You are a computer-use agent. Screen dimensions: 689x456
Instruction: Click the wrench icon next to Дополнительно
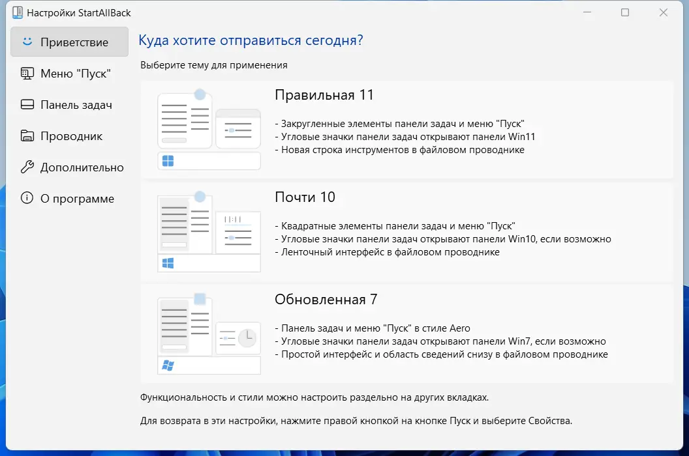[x=27, y=167]
